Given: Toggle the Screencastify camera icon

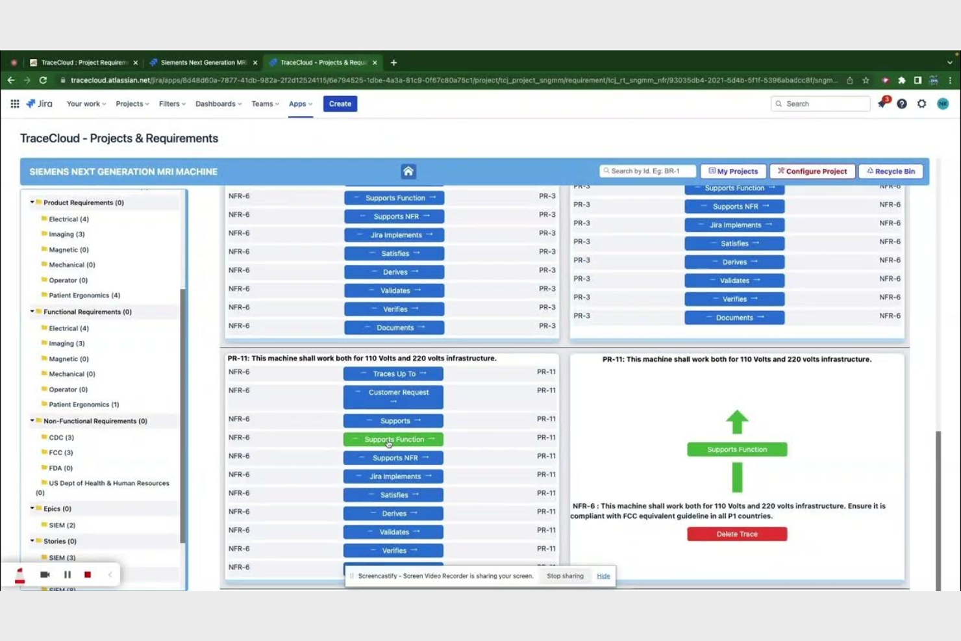Looking at the screenshot, I should (x=45, y=575).
